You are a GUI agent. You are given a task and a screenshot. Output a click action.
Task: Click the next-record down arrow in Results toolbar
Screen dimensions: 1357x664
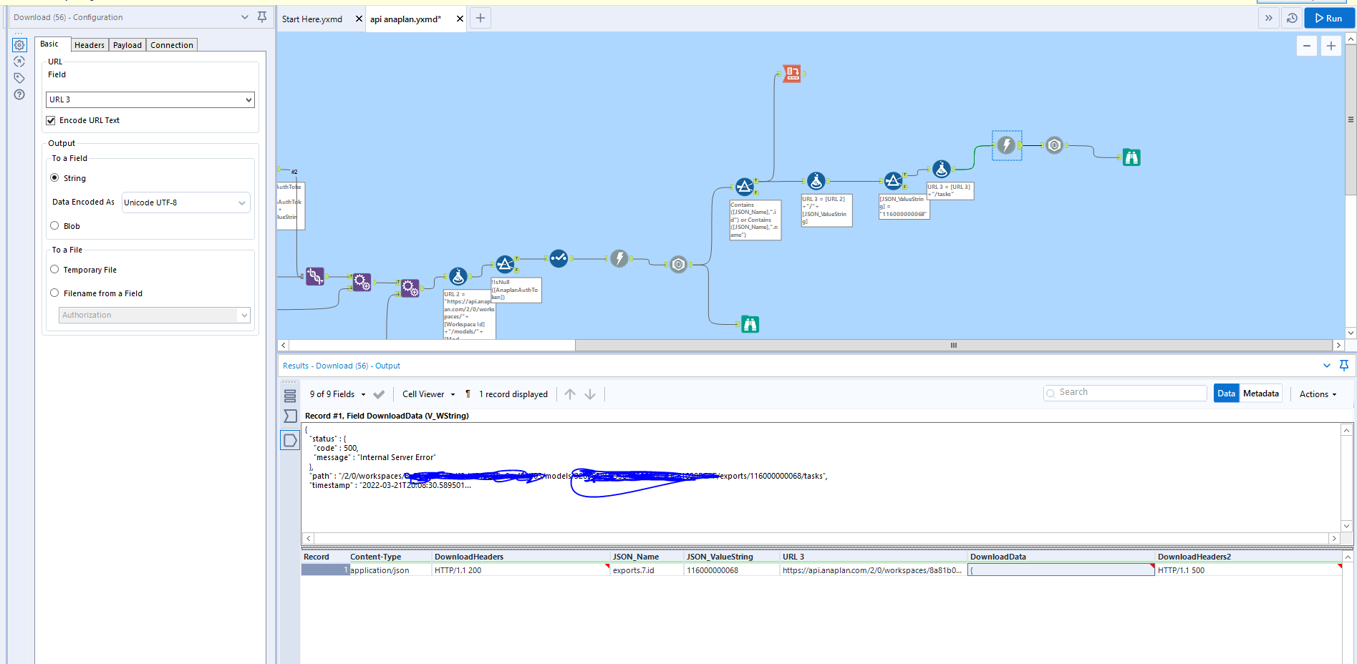590,394
